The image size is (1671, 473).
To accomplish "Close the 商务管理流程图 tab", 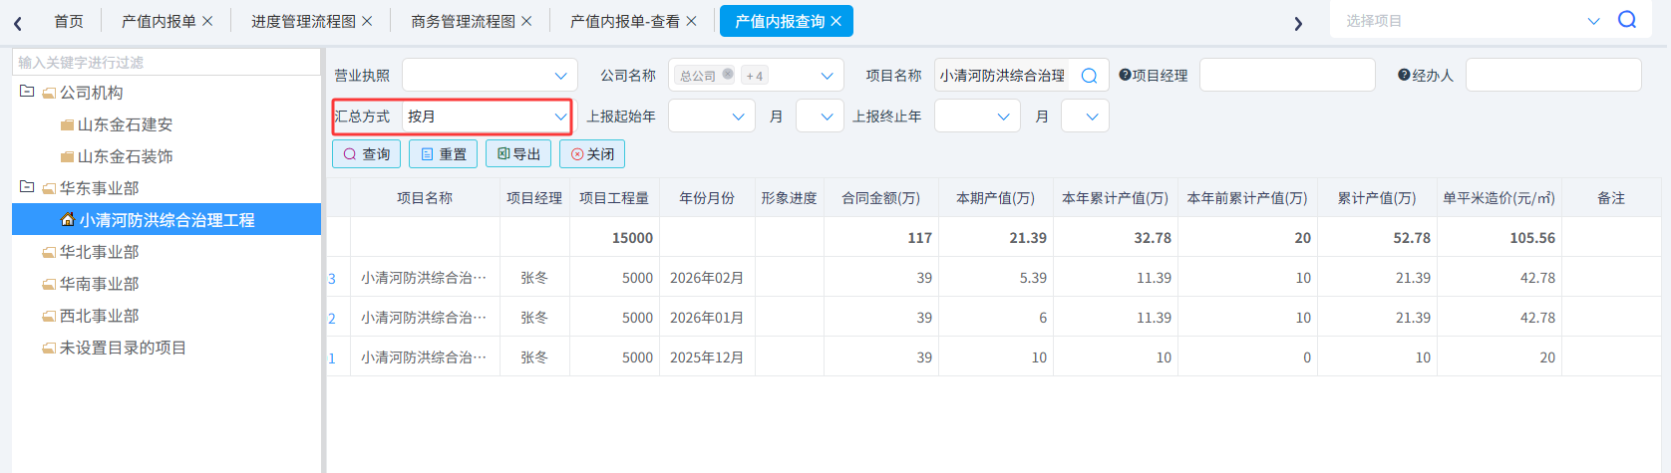I will pyautogui.click(x=526, y=21).
